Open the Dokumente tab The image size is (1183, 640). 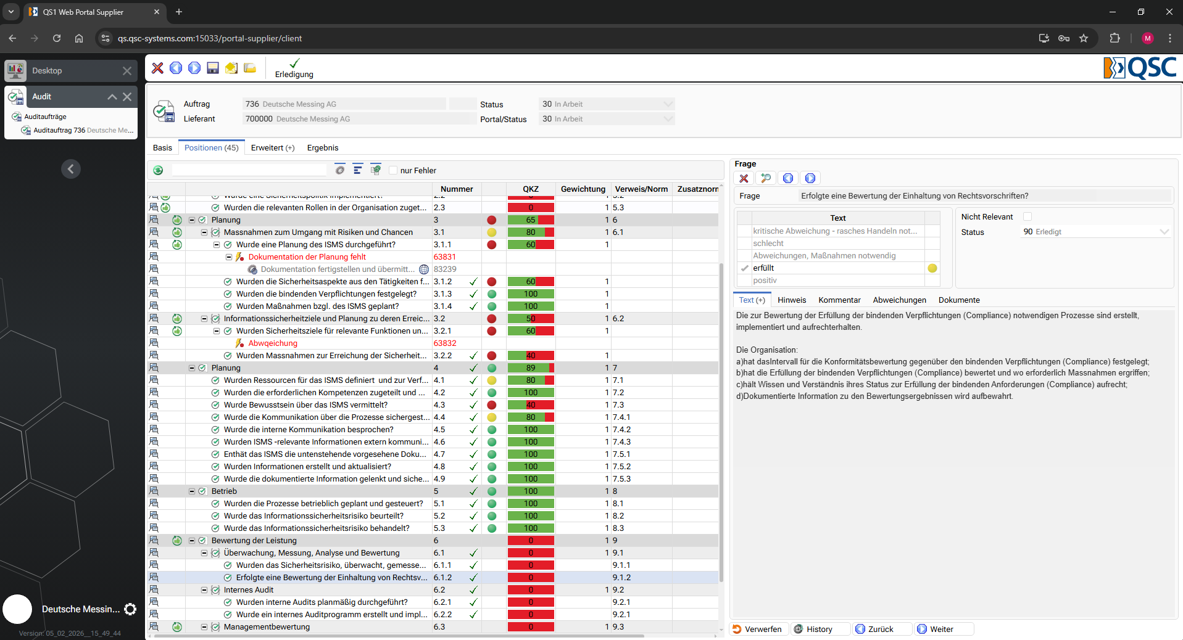(959, 300)
